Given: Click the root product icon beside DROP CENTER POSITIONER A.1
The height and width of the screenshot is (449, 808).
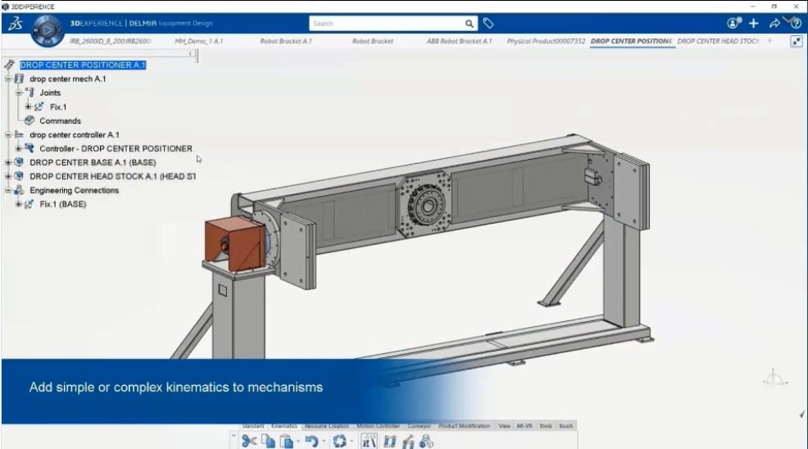Looking at the screenshot, I should coord(9,65).
